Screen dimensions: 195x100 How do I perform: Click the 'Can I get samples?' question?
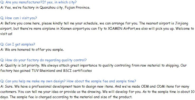[x=18, y=44]
